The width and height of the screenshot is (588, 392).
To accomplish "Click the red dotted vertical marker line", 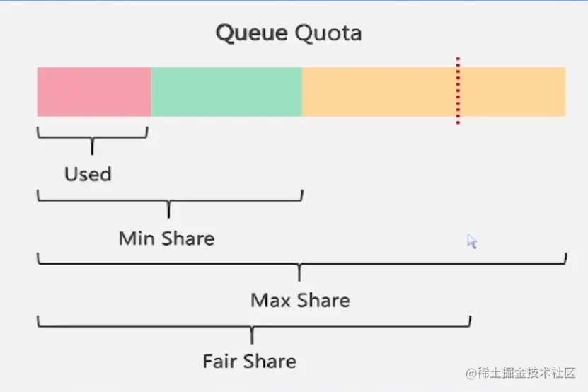I will click(x=458, y=92).
